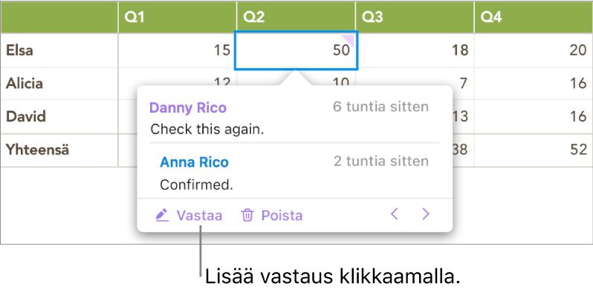
Task: Select the Alicia row header cell
Action: pyautogui.click(x=59, y=84)
